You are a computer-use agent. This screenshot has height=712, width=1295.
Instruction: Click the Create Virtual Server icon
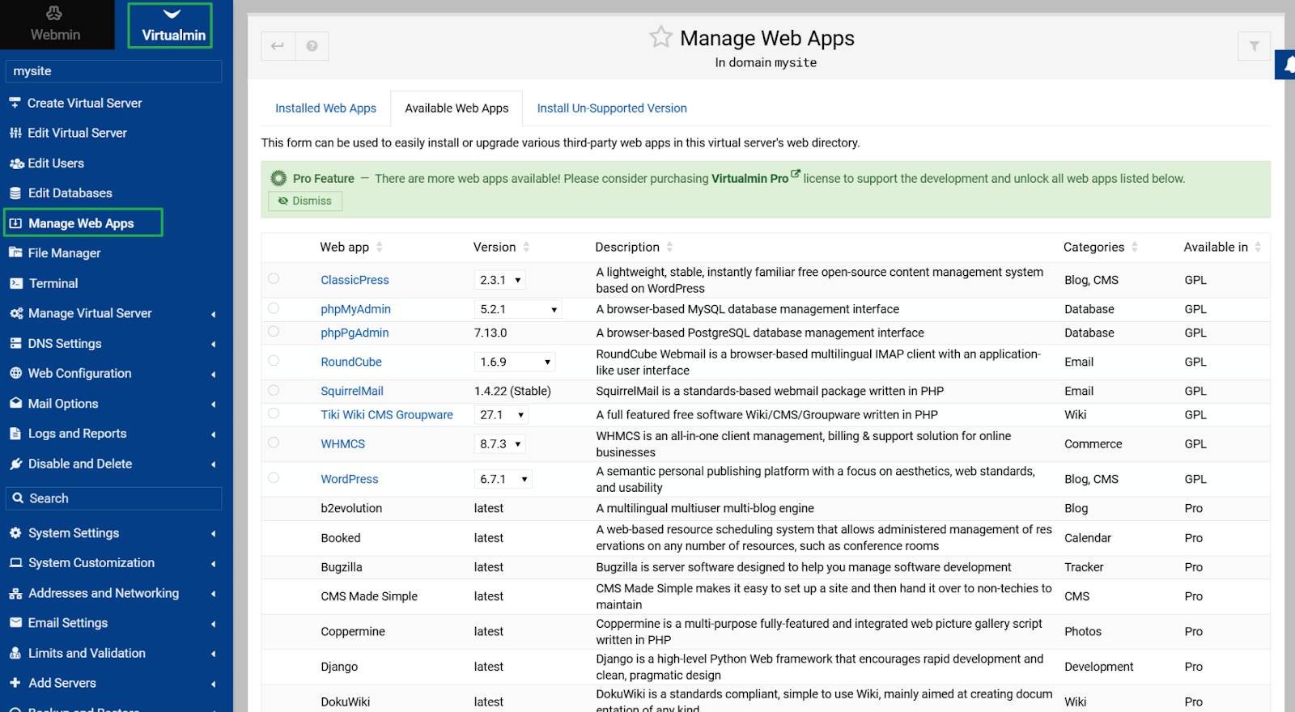[x=15, y=103]
